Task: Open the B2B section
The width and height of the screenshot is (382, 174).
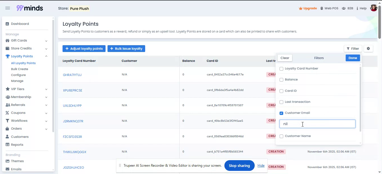Action: (x=347, y=8)
